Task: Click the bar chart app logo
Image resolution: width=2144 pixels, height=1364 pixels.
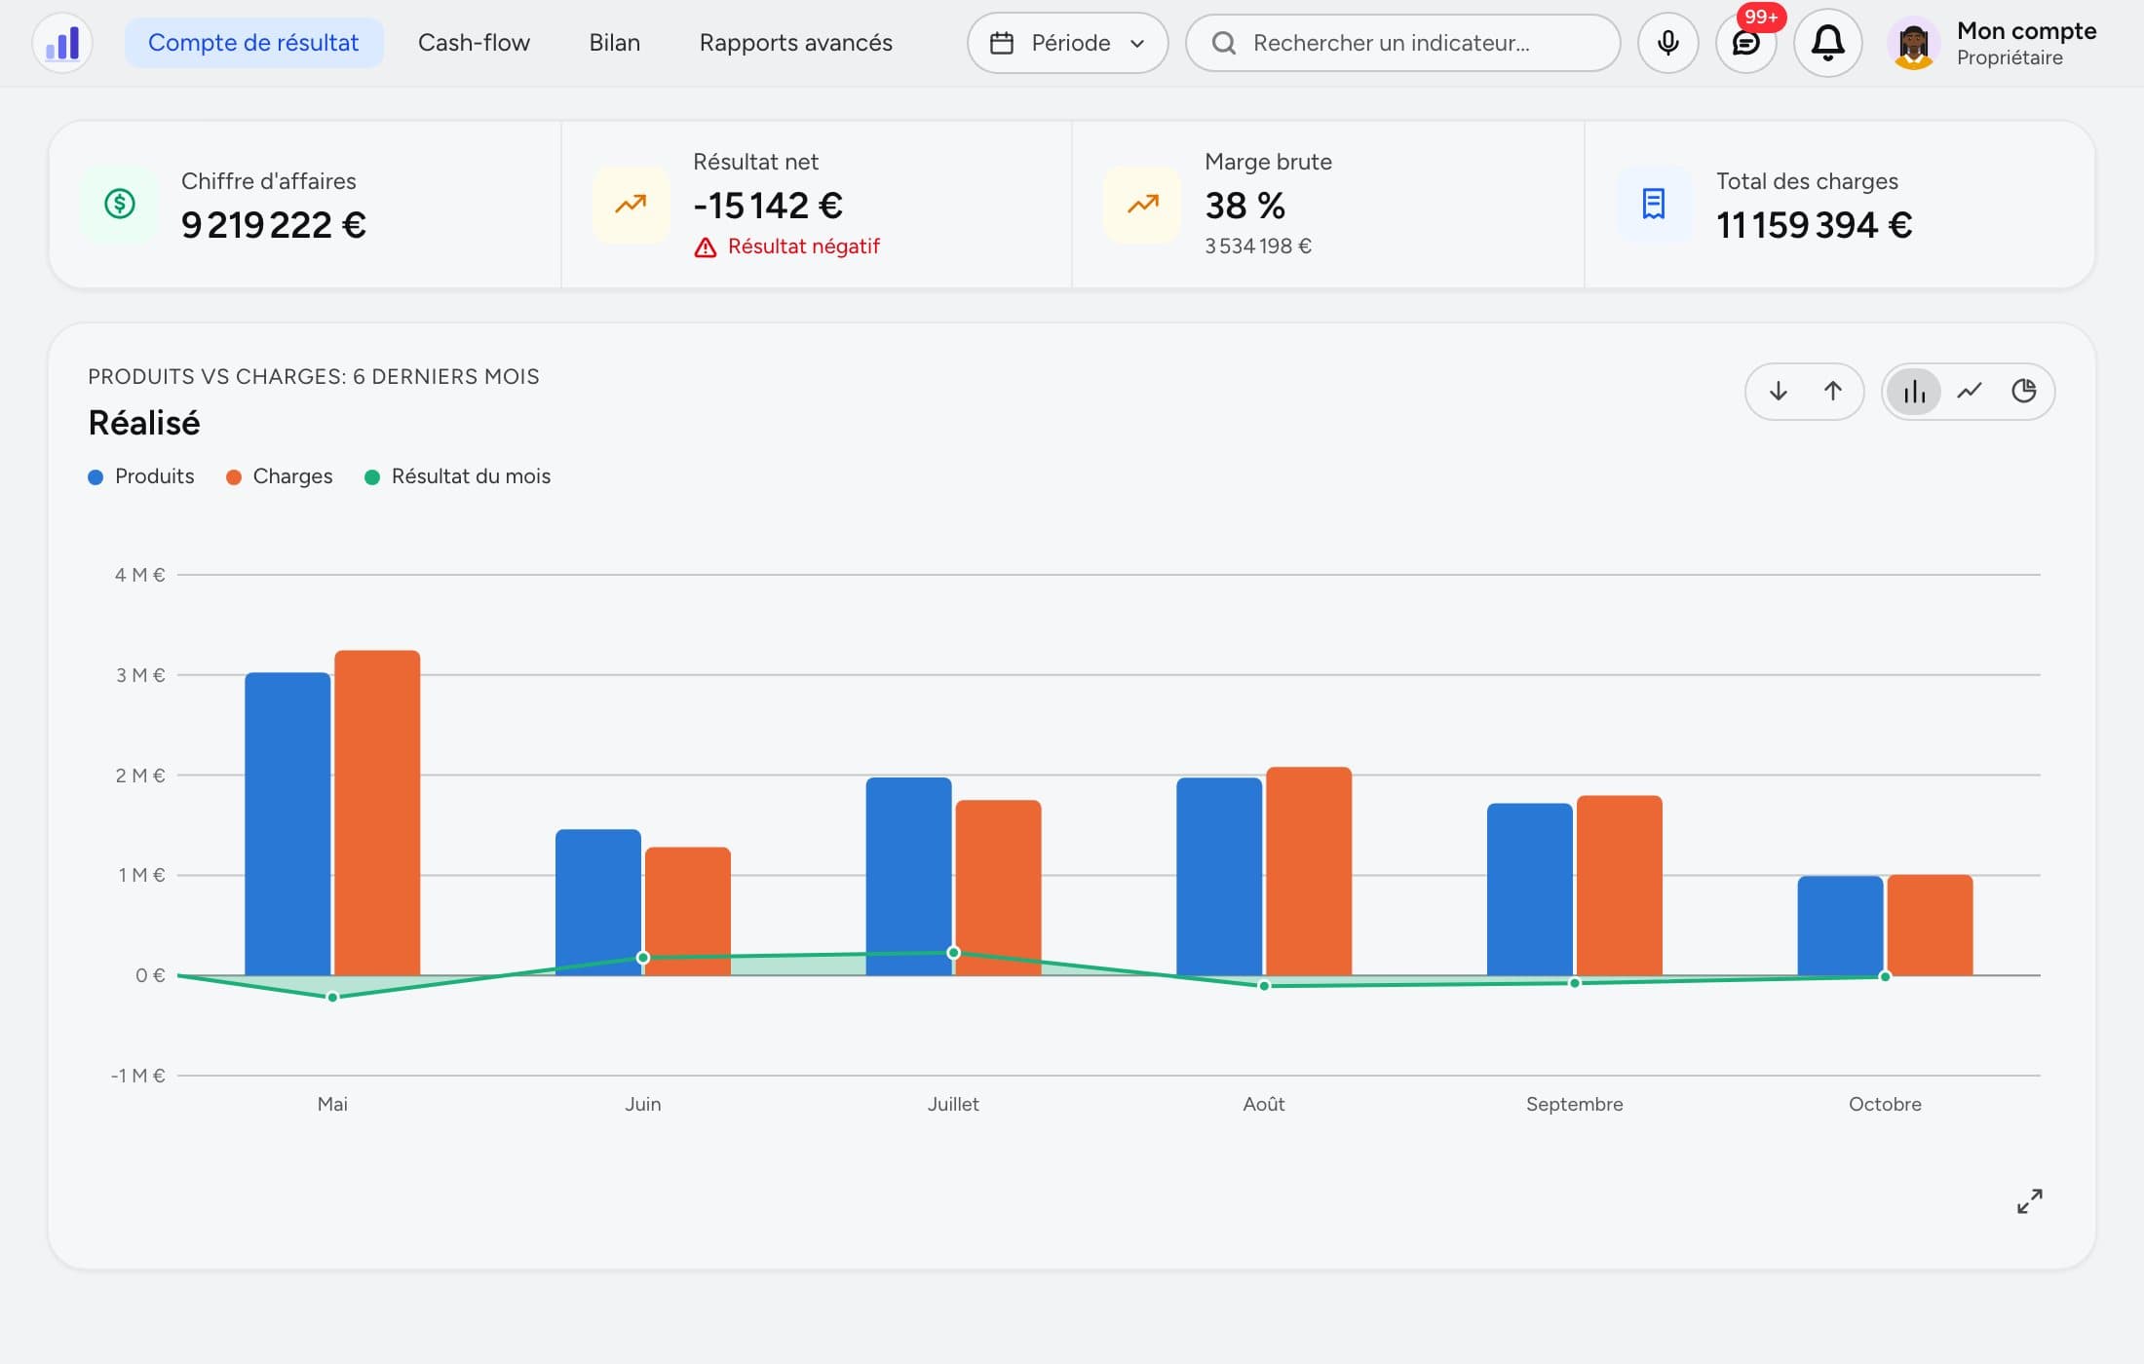Action: point(62,43)
